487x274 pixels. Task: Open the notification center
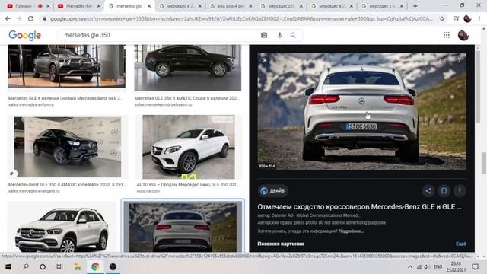coord(475,267)
